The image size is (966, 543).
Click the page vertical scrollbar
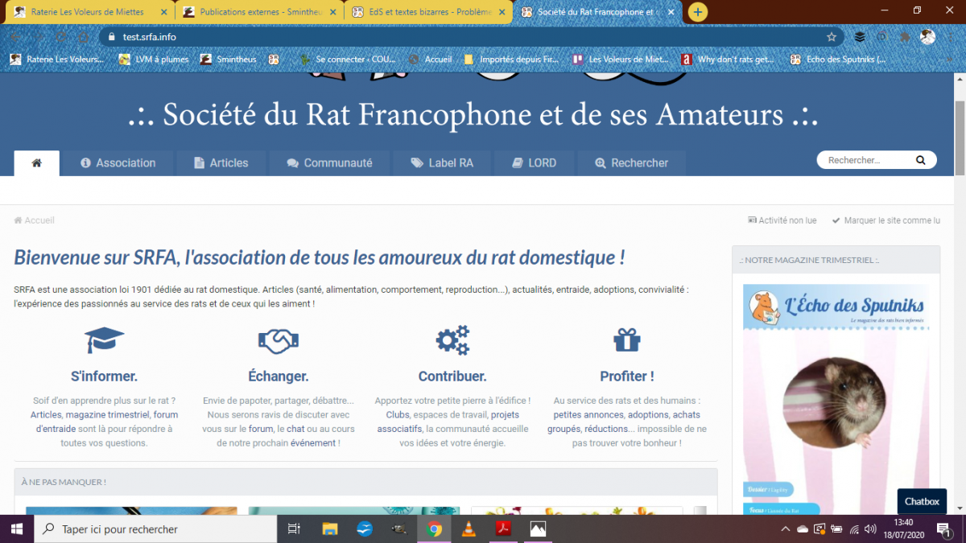pyautogui.click(x=959, y=137)
